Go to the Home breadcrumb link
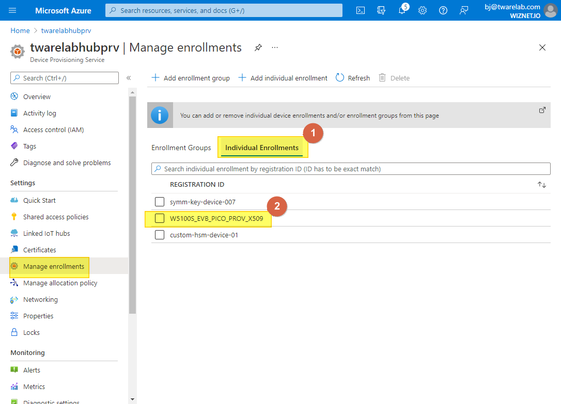Screen dimensions: 561x404 coord(20,31)
